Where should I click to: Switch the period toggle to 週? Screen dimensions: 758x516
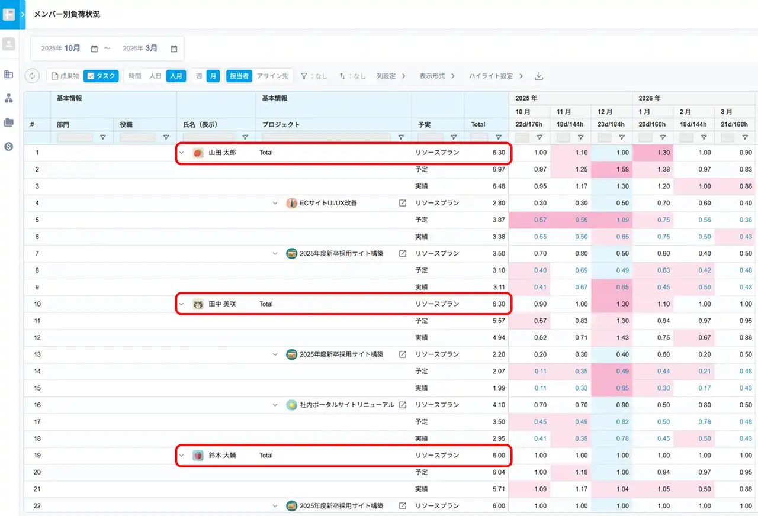(x=199, y=76)
